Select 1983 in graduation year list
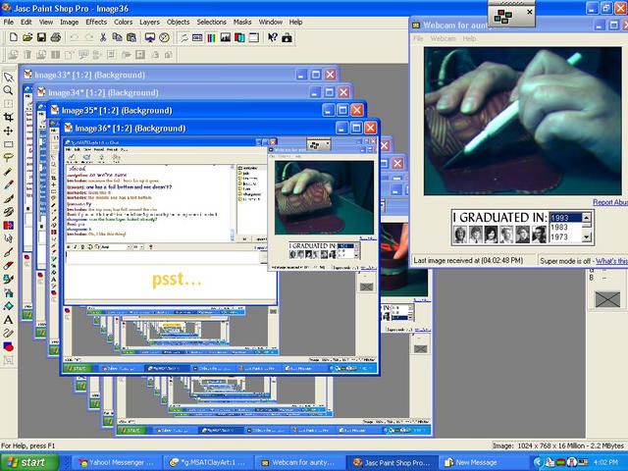Viewport: 628px width, 471px height. tap(565, 227)
